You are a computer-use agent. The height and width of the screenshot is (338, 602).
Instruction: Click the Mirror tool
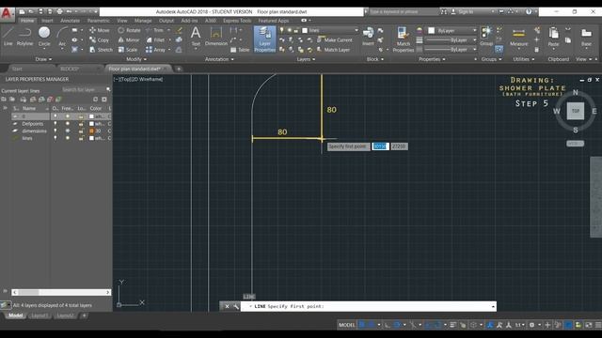click(x=129, y=39)
